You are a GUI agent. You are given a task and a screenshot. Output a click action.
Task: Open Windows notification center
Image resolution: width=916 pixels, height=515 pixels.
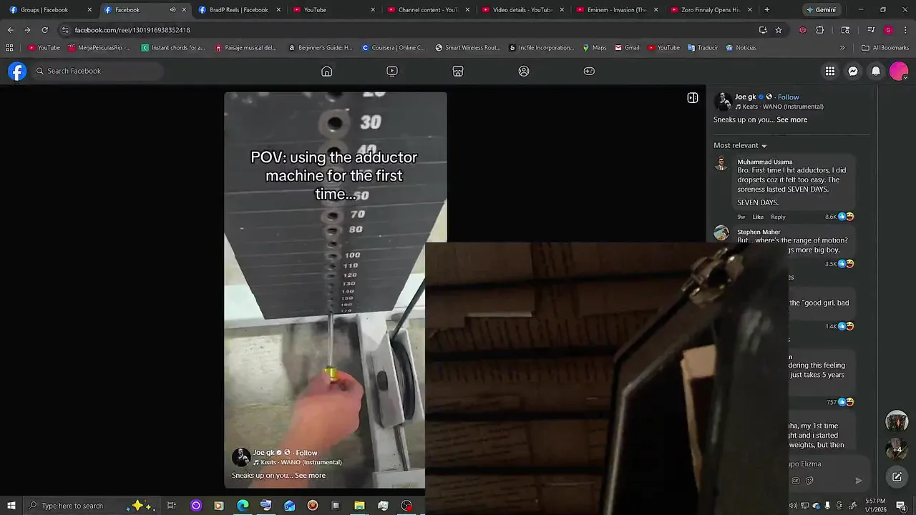(901, 506)
